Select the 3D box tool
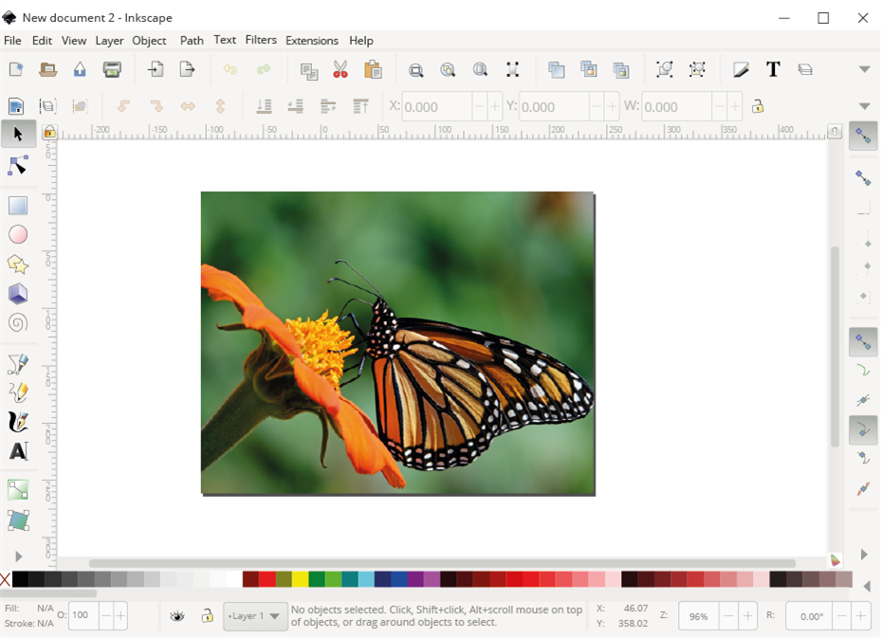 [17, 294]
